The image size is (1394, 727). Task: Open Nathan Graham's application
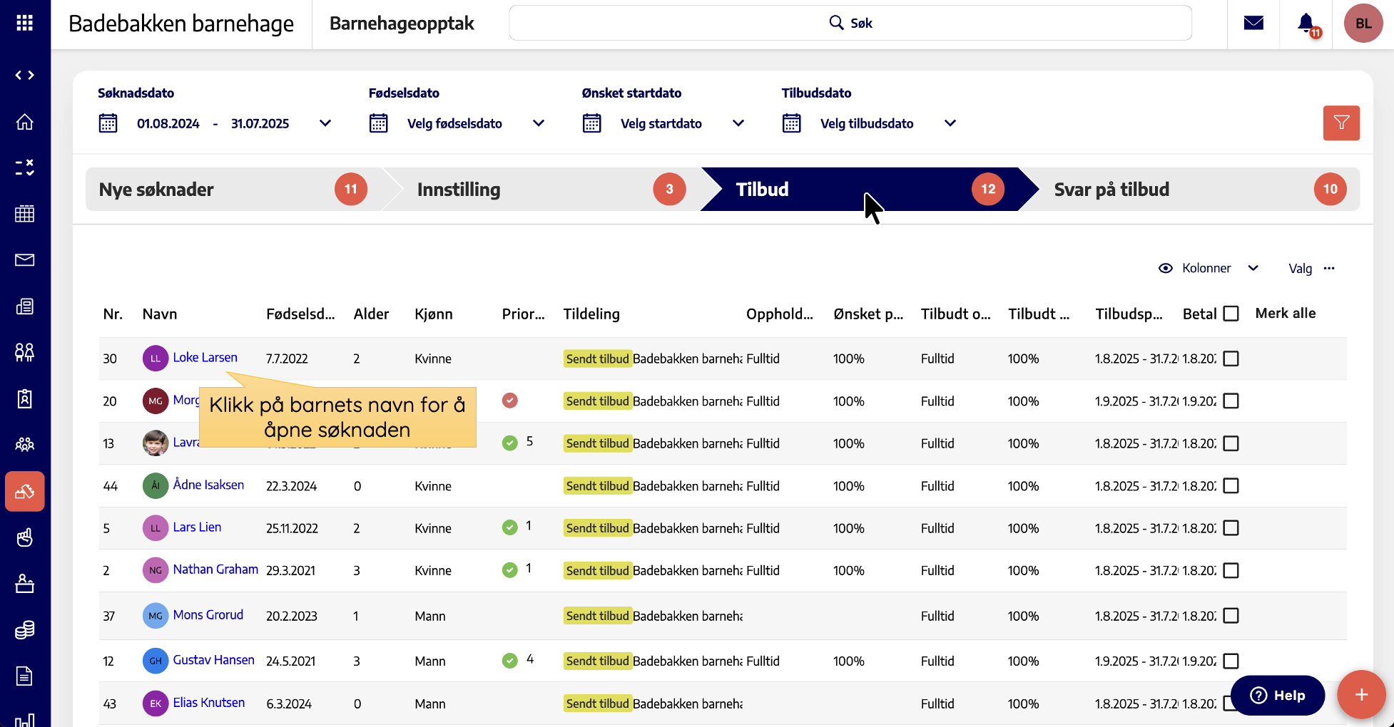tap(215, 569)
